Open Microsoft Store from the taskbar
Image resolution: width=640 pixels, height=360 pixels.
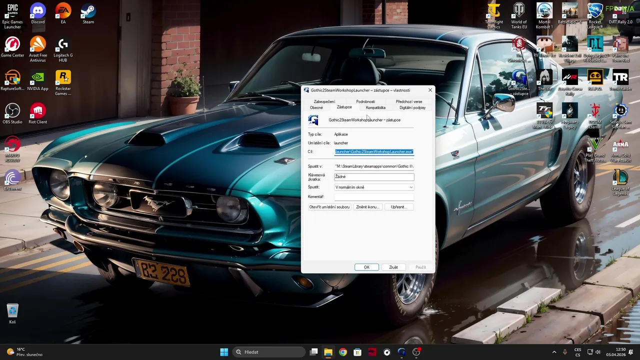point(357,352)
